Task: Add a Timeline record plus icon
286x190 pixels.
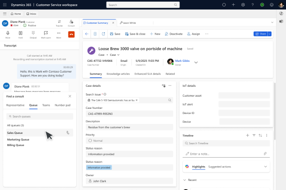Action: coord(247,136)
